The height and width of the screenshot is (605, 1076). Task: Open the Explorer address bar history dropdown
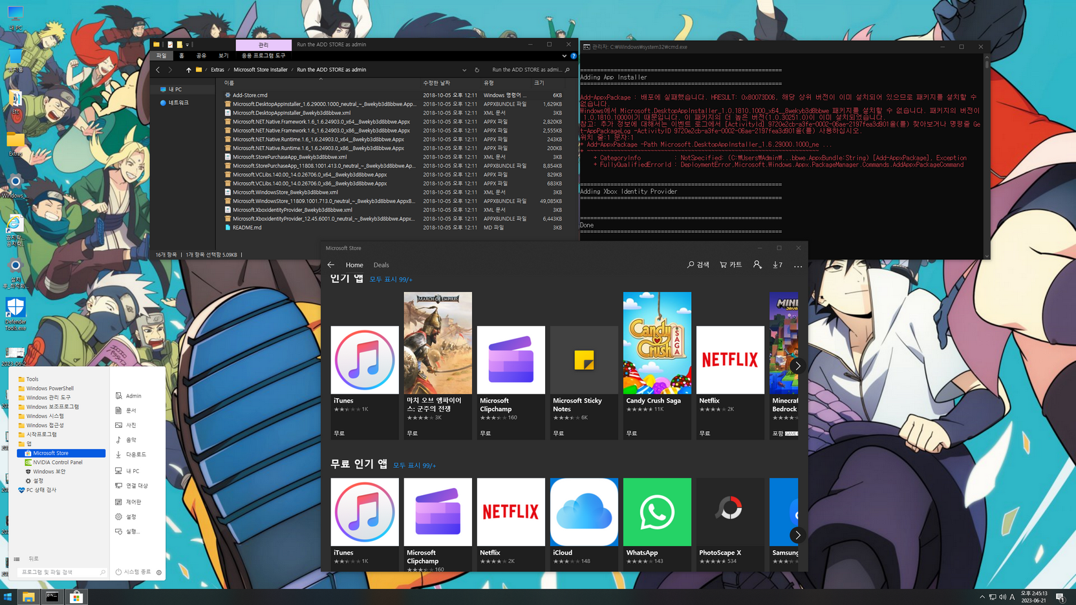pos(464,70)
